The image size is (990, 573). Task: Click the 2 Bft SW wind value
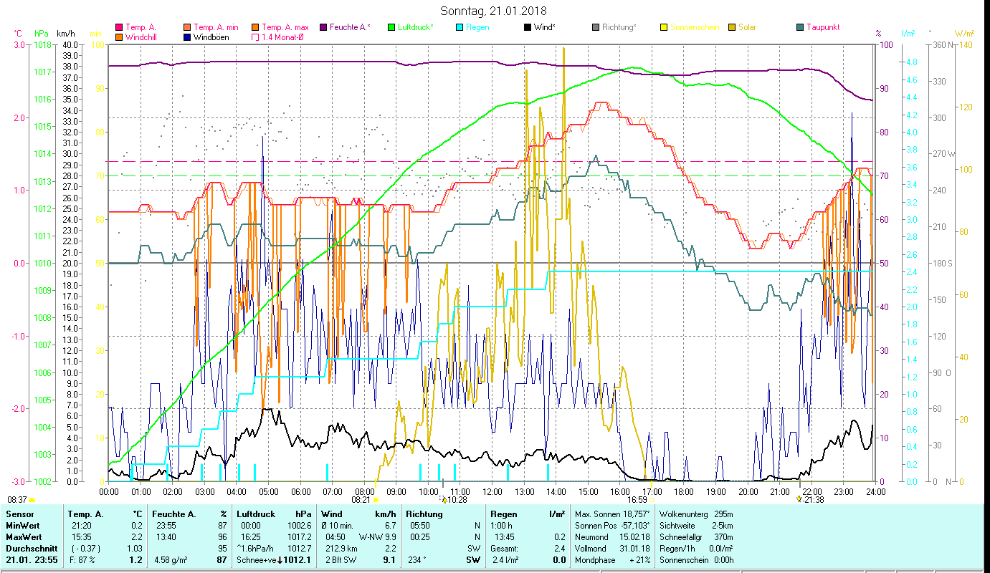[x=341, y=560]
